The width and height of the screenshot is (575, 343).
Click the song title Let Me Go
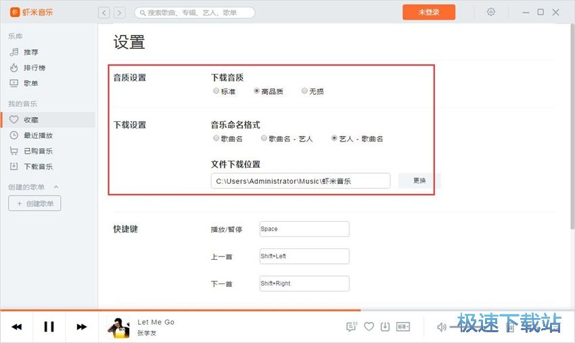tap(156, 322)
